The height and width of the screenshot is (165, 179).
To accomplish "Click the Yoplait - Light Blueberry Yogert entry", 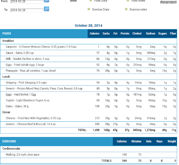I will (28, 100).
